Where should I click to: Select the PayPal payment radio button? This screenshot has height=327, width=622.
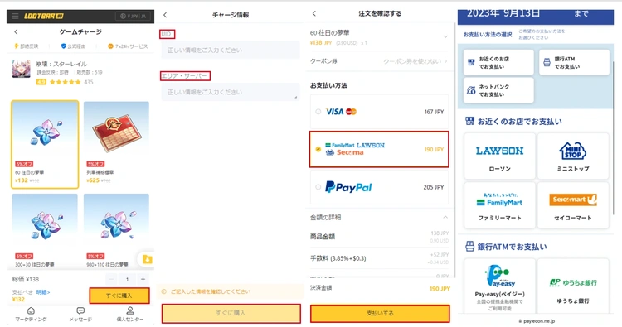pos(318,187)
